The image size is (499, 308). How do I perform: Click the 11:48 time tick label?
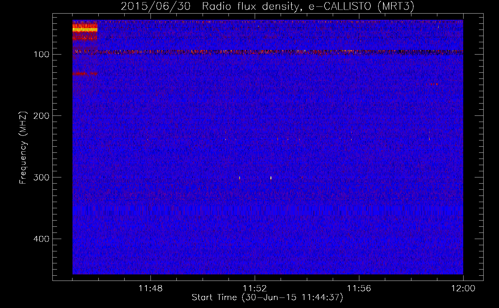click(151, 289)
